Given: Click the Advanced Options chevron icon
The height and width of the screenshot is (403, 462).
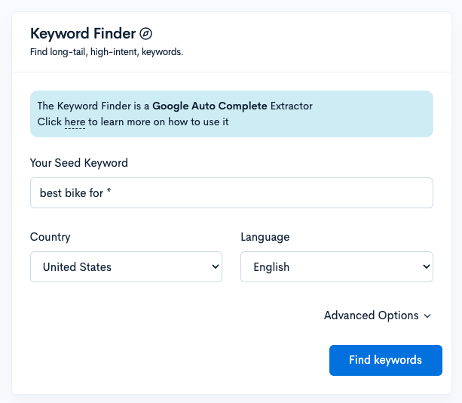Looking at the screenshot, I should pos(428,316).
